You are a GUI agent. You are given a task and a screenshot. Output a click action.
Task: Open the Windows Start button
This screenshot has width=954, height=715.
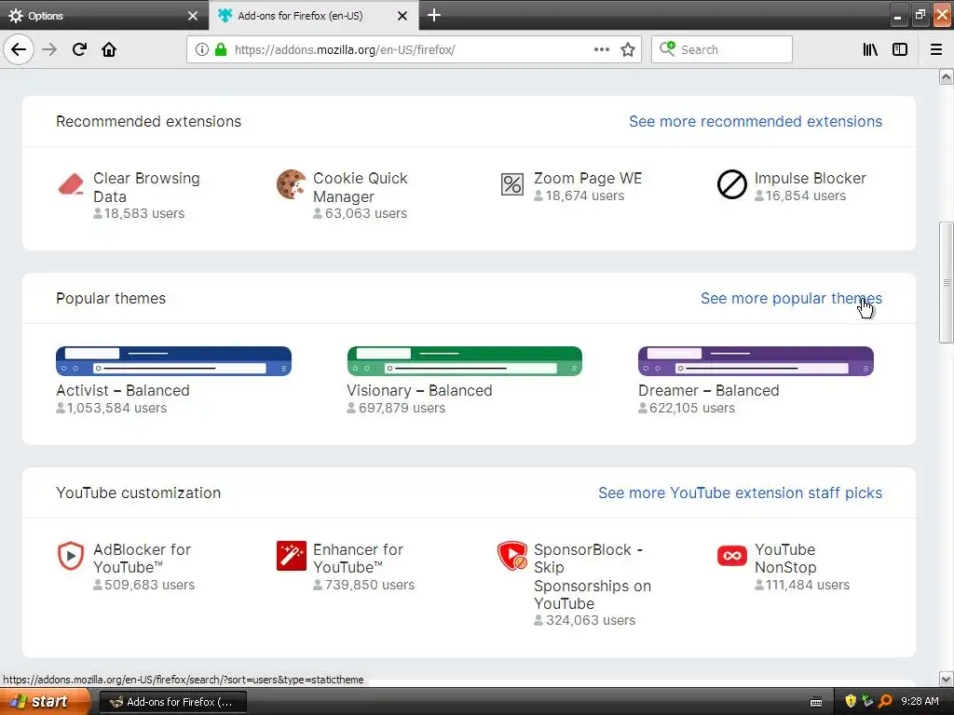coord(45,702)
